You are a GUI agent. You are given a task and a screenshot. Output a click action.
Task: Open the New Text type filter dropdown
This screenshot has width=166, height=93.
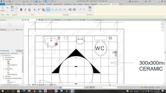point(8,30)
